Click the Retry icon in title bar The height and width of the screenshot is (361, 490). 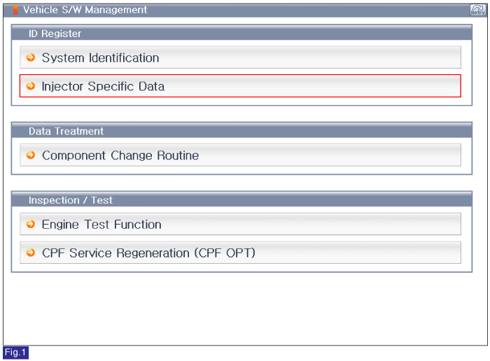(x=478, y=10)
